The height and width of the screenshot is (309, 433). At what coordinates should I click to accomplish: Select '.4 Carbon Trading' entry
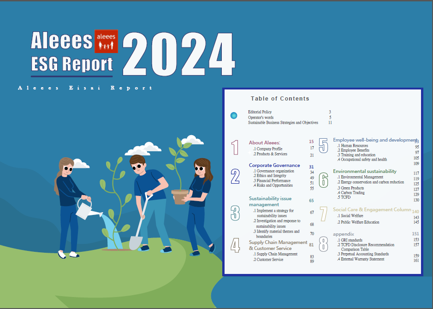tap(351, 193)
